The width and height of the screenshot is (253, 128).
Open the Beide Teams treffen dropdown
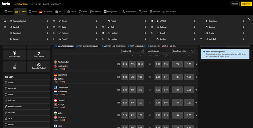tap(183, 51)
